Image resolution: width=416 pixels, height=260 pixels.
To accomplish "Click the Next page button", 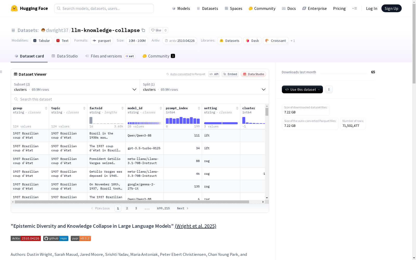I will tap(183, 208).
